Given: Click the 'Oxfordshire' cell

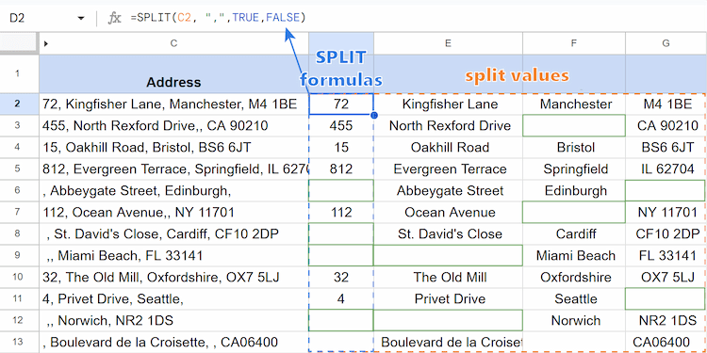Looking at the screenshot, I should click(x=574, y=277).
